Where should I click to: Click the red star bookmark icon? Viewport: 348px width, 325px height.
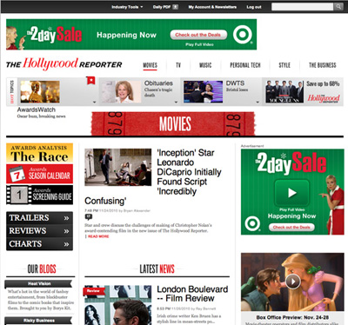90,80
